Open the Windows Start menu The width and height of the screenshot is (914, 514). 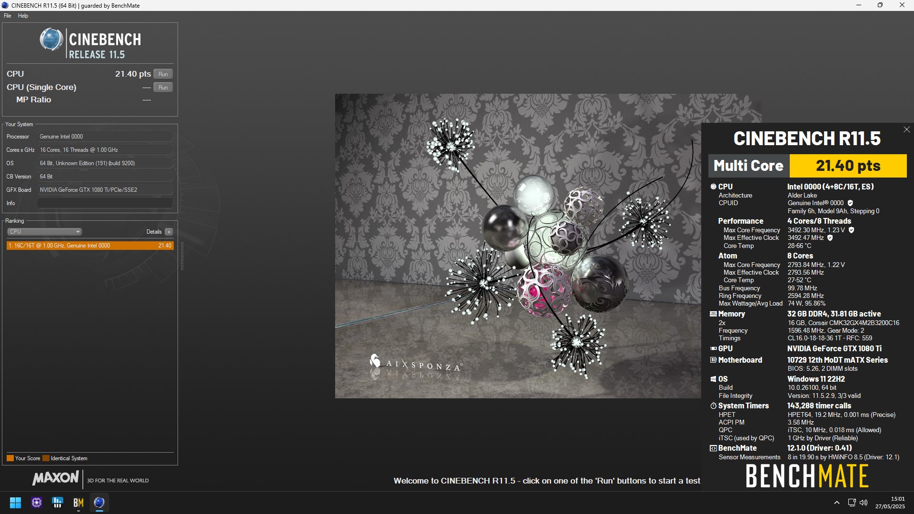[15, 503]
